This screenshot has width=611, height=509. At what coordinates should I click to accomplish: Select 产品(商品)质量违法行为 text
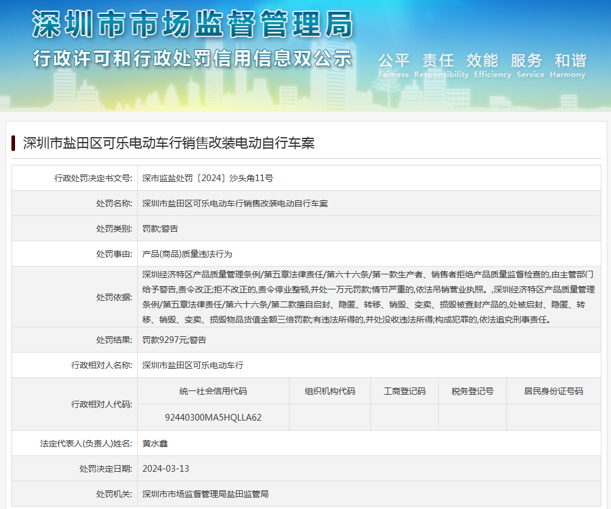pos(187,254)
